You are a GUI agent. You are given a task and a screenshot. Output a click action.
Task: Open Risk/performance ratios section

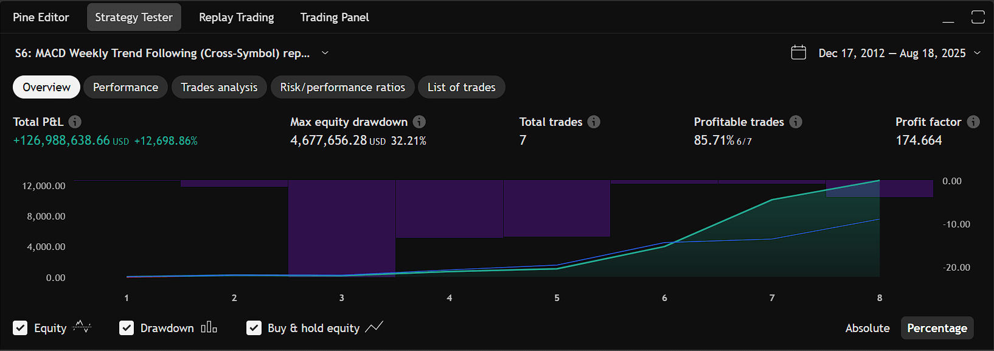342,87
